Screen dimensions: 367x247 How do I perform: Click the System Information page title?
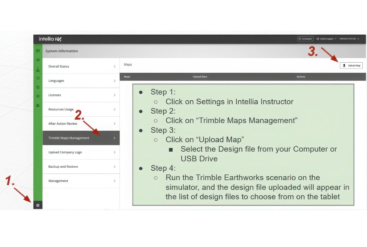pos(61,51)
